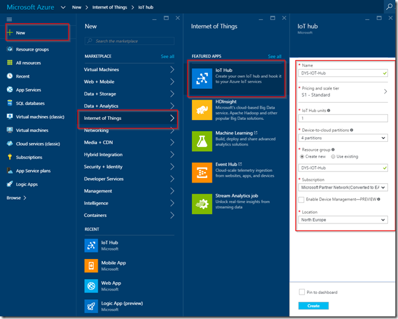Click the Virtual machines monitor icon
This screenshot has width=398, height=319.
click(10, 130)
